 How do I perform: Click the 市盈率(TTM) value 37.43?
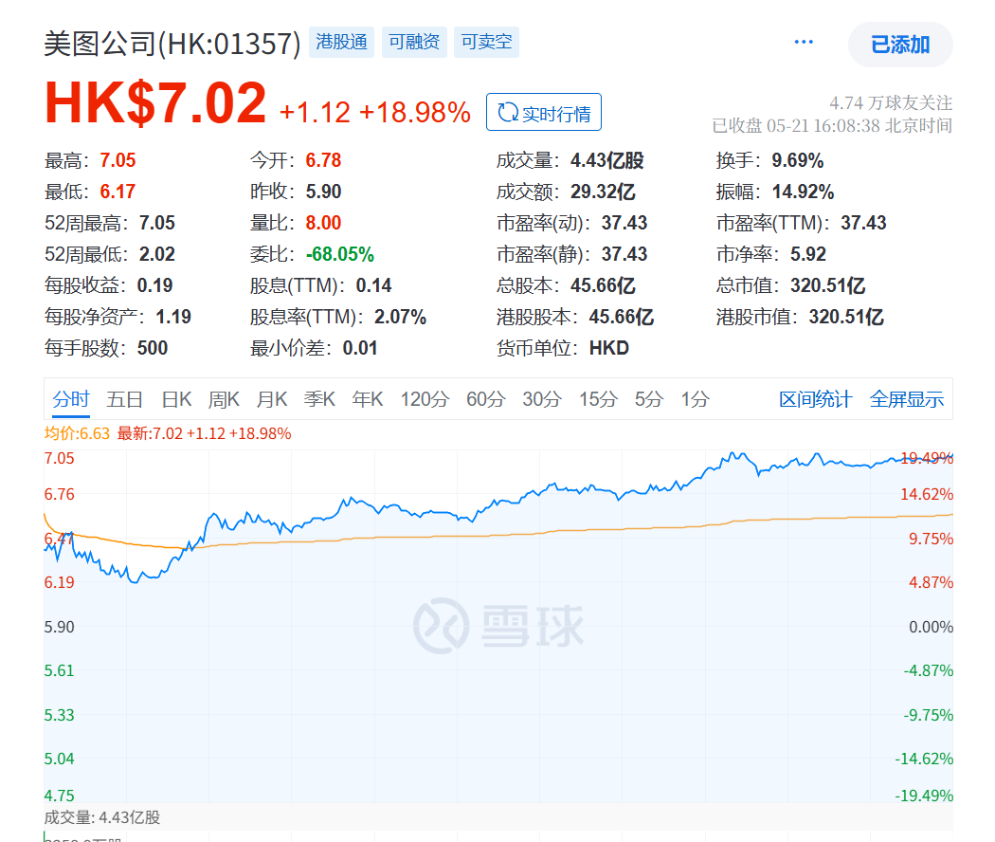pos(863,223)
